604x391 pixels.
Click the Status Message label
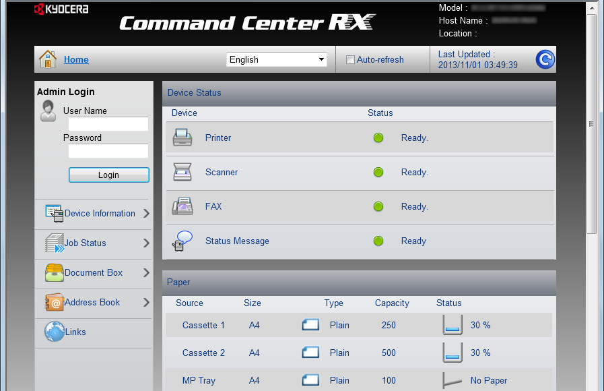pyautogui.click(x=237, y=241)
